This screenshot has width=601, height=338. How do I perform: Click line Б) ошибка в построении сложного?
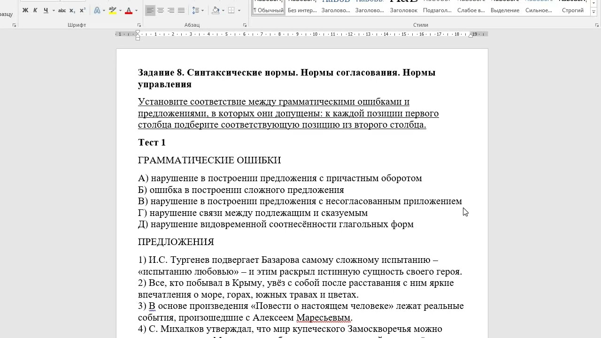[x=241, y=190]
